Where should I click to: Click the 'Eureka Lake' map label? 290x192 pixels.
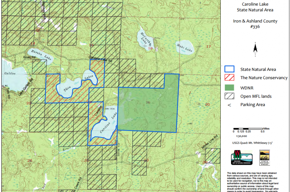[x=41, y=55]
